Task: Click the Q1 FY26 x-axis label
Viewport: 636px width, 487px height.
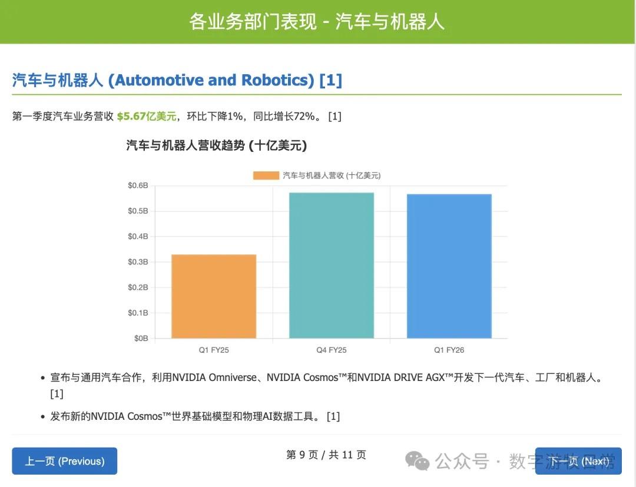Action: click(449, 350)
